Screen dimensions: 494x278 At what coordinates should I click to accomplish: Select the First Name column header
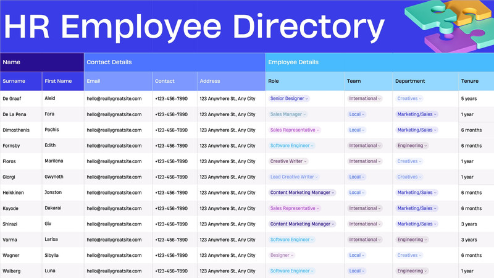click(x=63, y=82)
